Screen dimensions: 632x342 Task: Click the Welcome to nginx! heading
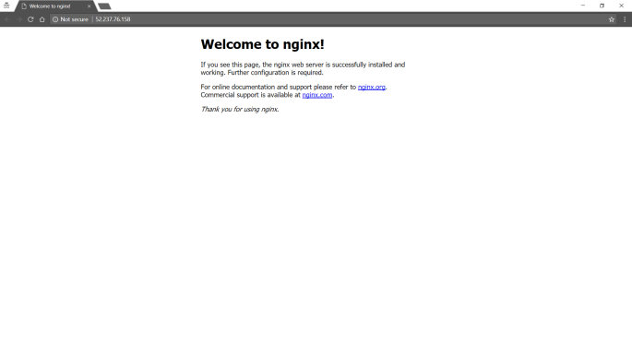tap(262, 44)
